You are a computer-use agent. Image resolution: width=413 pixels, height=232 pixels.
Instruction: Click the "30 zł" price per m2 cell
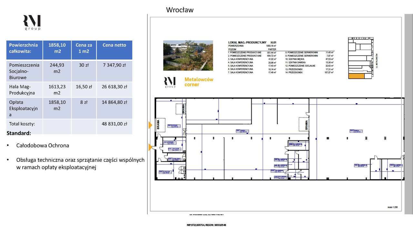coord(84,71)
